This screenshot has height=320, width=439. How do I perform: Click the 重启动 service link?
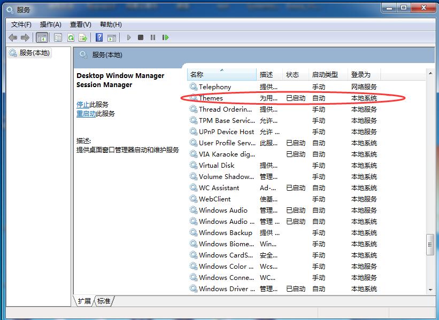pyautogui.click(x=86, y=113)
